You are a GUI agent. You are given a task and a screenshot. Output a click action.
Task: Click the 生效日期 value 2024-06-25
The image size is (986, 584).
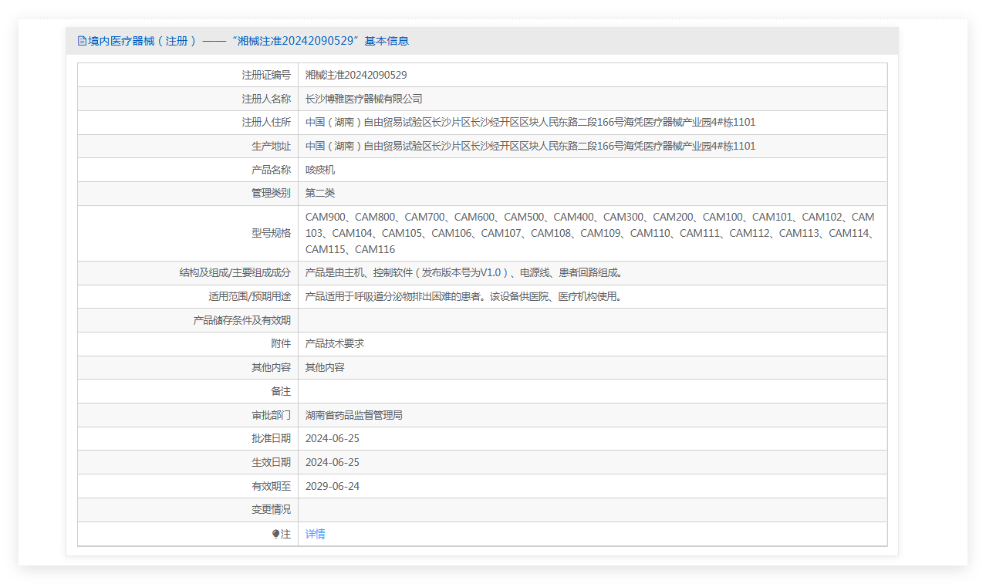coord(332,462)
